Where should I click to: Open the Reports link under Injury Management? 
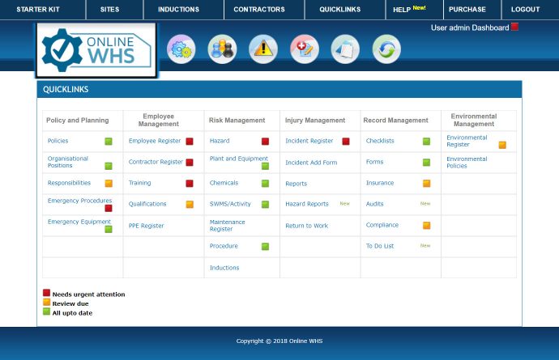[297, 184]
